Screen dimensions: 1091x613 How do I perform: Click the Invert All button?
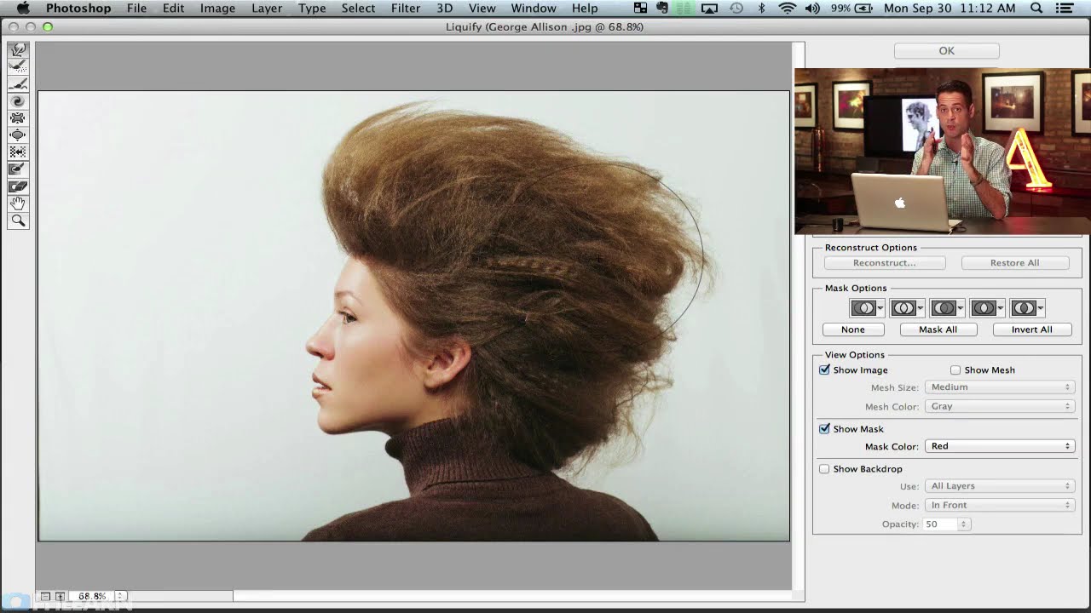point(1031,329)
